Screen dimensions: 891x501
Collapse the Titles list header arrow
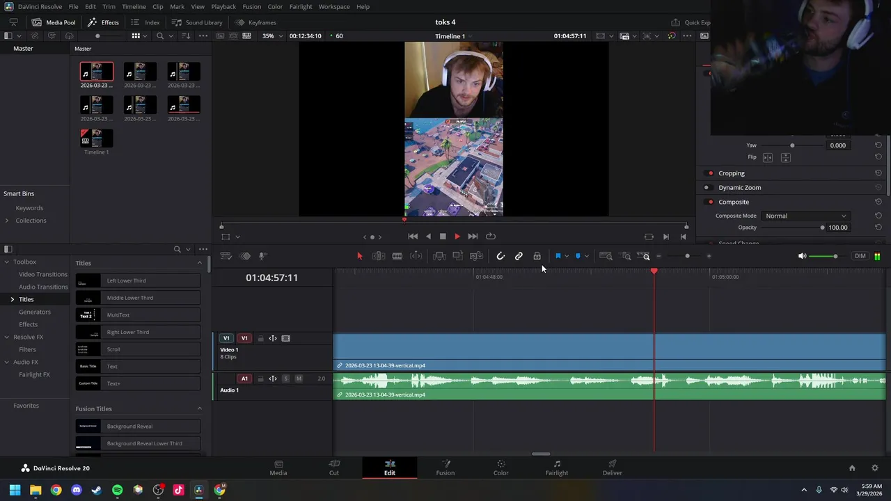point(200,263)
